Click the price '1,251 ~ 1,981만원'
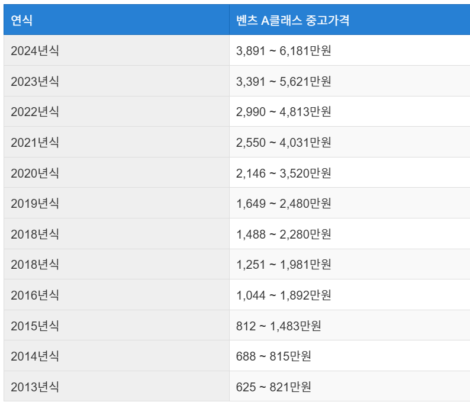The width and height of the screenshot is (470, 418). click(284, 265)
